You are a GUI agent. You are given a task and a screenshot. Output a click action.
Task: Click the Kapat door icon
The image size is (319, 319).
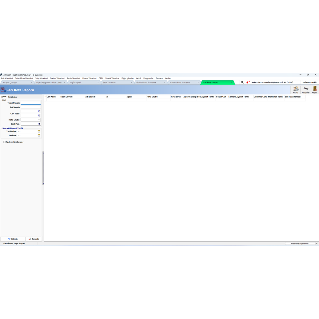point(314,90)
